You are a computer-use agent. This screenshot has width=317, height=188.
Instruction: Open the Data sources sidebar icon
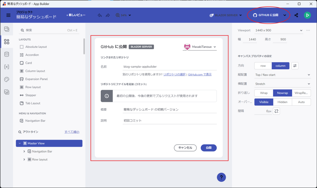coord(7,54)
